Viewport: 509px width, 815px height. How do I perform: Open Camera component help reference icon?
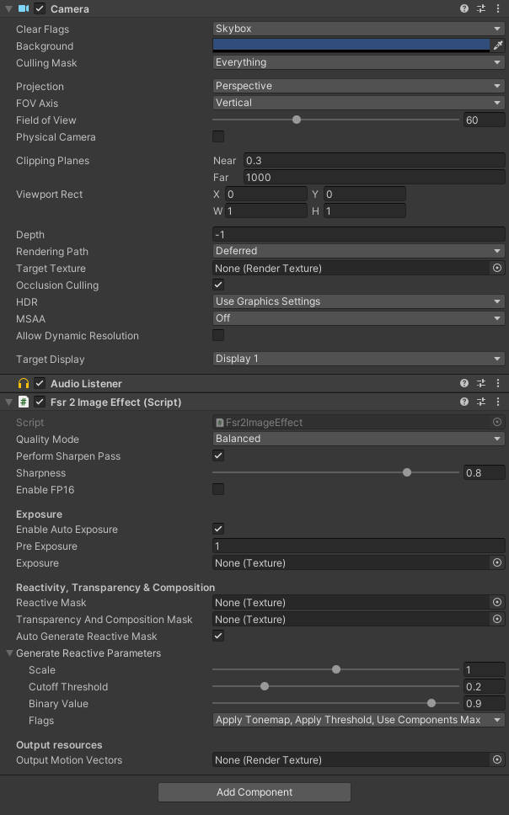(464, 8)
